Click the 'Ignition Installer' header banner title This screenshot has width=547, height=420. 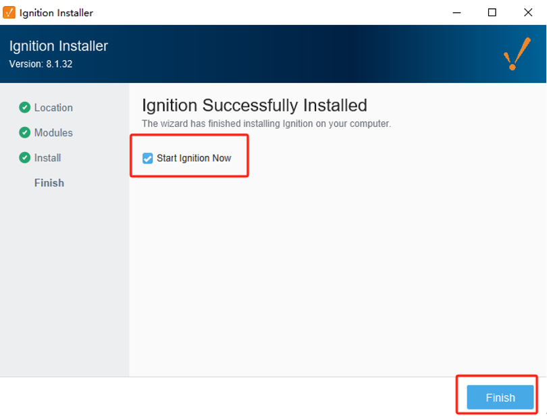click(59, 47)
